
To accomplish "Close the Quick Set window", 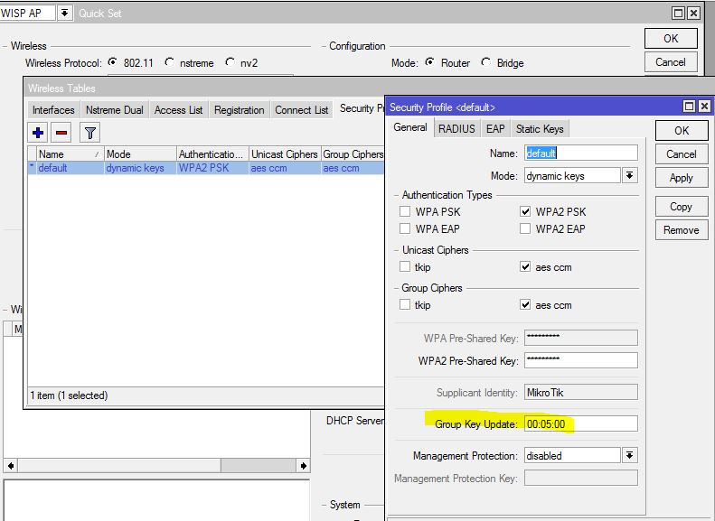I will pyautogui.click(x=693, y=14).
